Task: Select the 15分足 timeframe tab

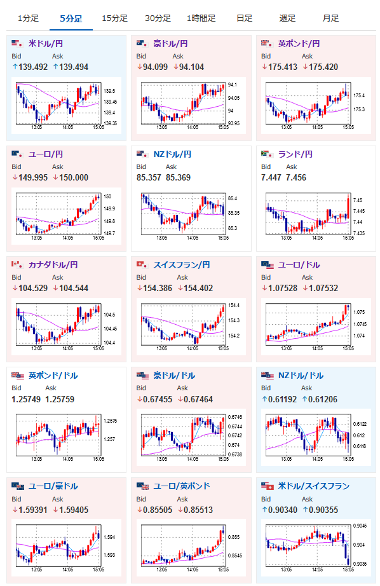Action: click(115, 18)
